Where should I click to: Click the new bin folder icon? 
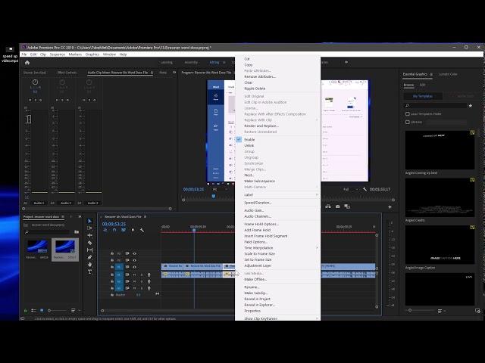pyautogui.click(x=77, y=232)
